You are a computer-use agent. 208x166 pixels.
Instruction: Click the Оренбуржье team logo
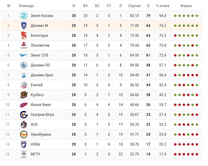[24, 134]
